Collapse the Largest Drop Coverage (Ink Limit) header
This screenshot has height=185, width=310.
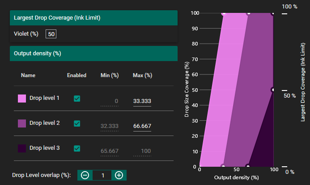pyautogui.click(x=93, y=18)
